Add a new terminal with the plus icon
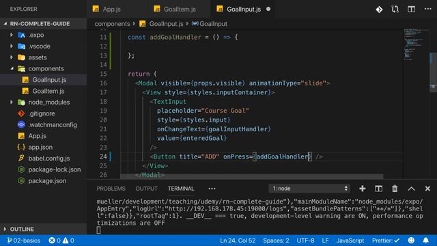Image resolution: width=437 pixels, height=246 pixels. click(363, 189)
